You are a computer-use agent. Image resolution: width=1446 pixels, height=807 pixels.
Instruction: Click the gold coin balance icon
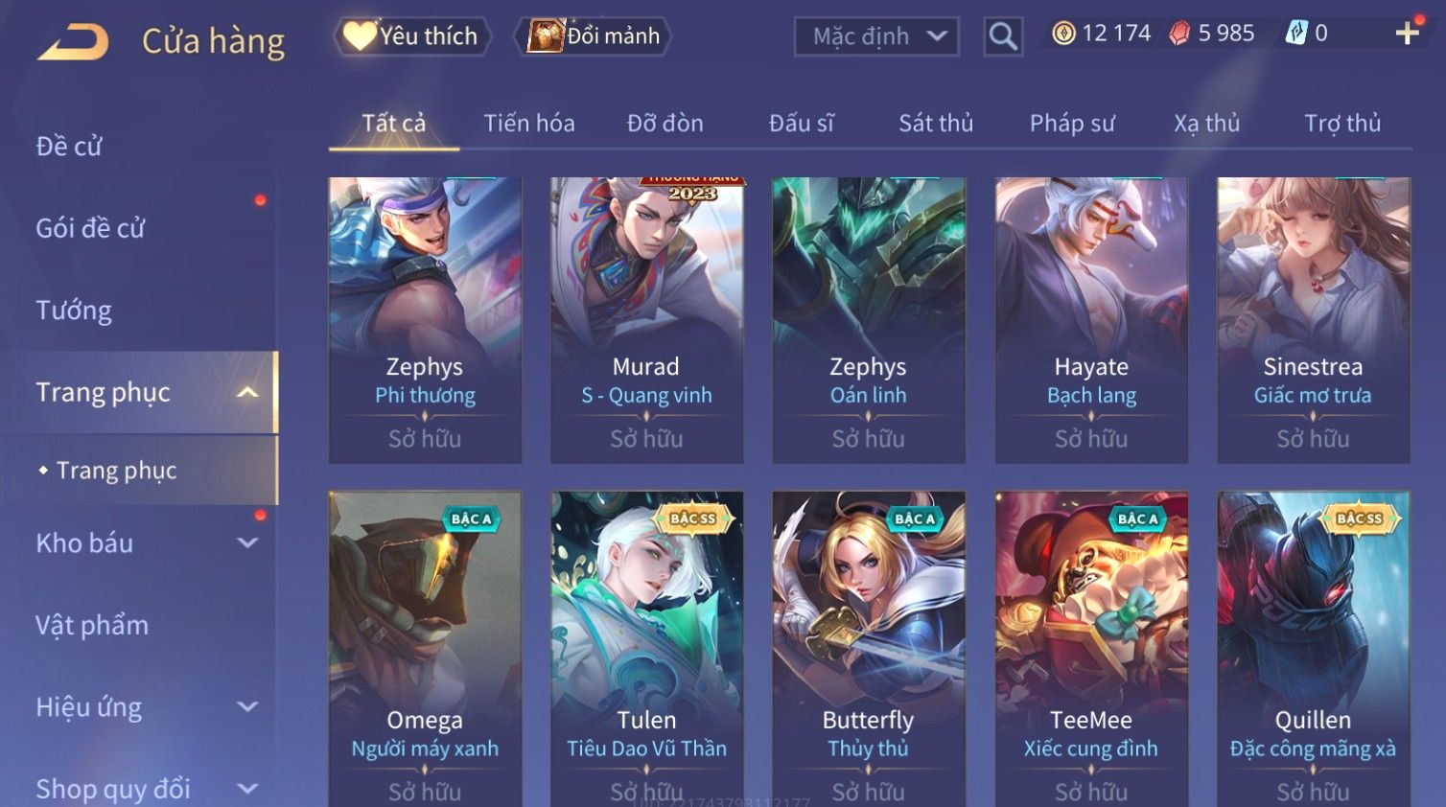[x=1063, y=34]
